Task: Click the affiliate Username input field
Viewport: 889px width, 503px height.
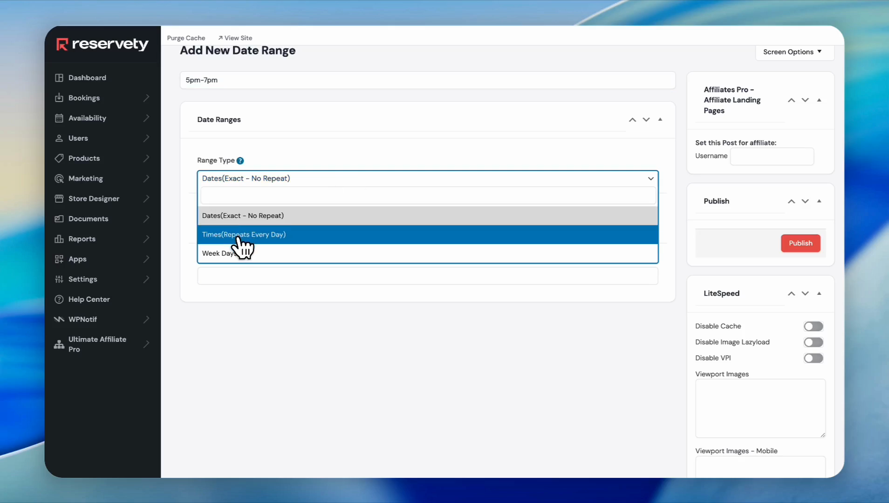Action: click(x=772, y=156)
